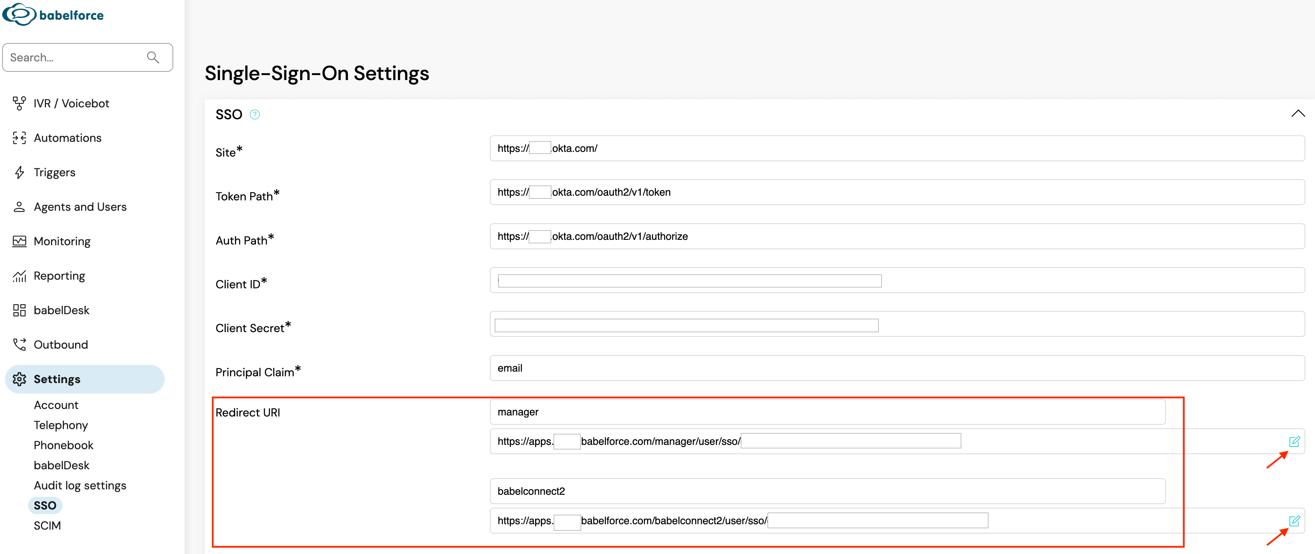Screen dimensions: 1315x554
Task: Go to Agents and Users
Action: pyautogui.click(x=80, y=206)
